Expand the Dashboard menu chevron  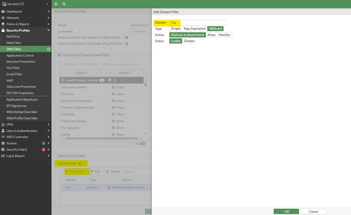(48, 11)
